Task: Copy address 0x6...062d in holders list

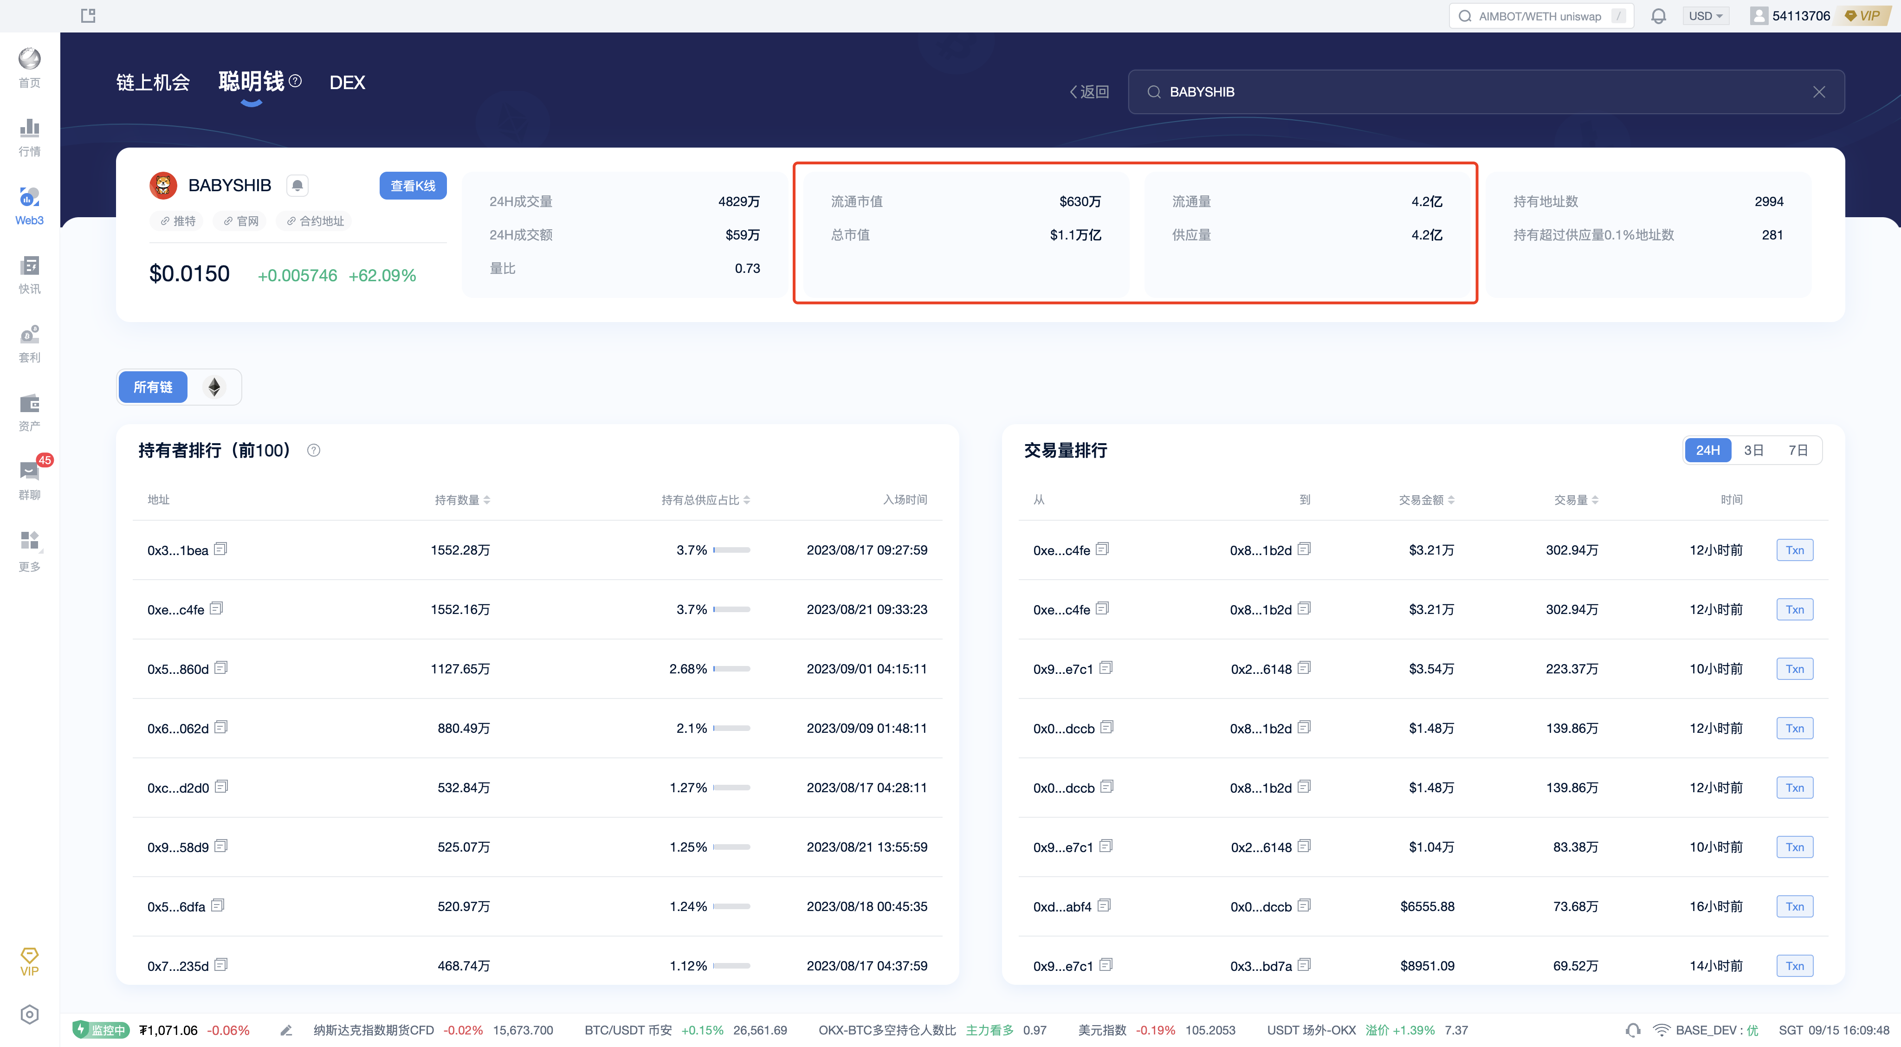Action: [x=220, y=728]
